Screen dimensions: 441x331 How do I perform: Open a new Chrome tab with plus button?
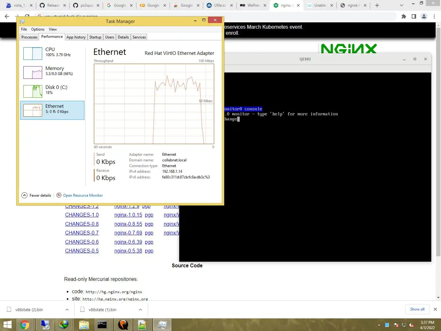(377, 5)
